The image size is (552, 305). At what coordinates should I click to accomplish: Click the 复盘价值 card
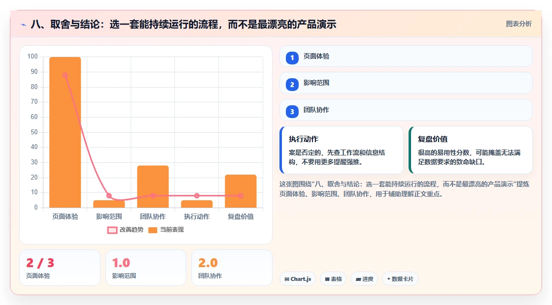tap(470, 150)
